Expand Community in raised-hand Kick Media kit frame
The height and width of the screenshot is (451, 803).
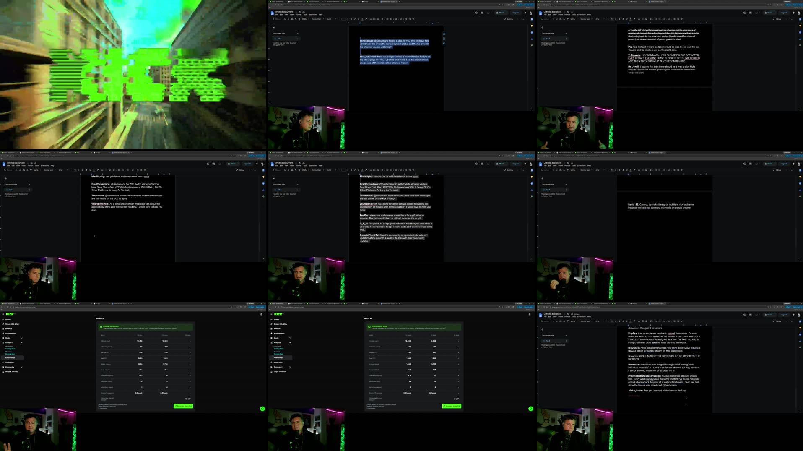(x=22, y=367)
